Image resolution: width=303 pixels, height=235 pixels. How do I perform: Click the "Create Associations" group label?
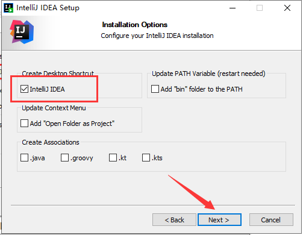point(51,142)
